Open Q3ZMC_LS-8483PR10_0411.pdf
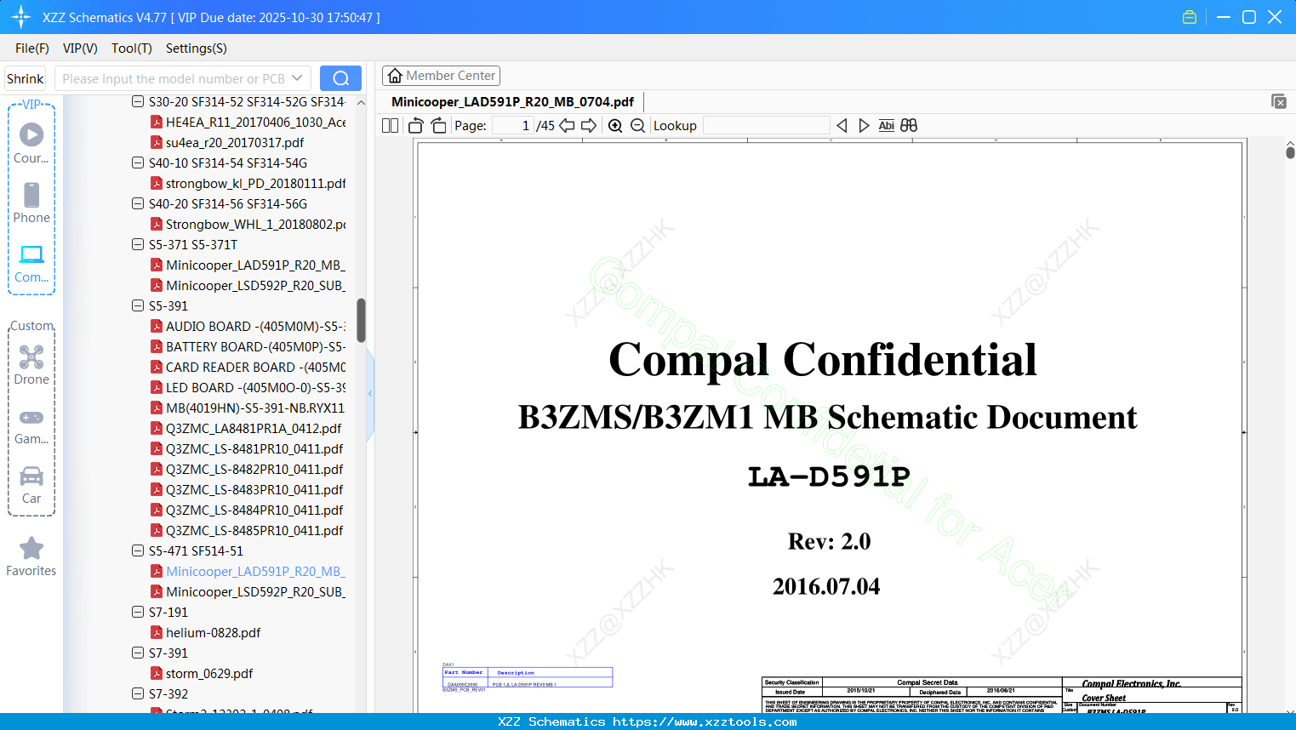Screen dimensions: 1296x730 tap(248, 490)
